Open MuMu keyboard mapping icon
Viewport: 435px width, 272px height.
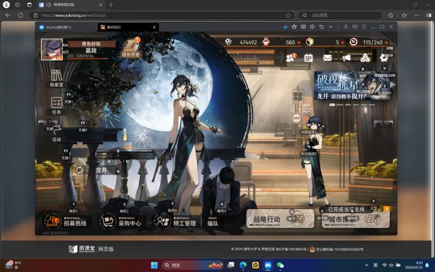pos(303,27)
